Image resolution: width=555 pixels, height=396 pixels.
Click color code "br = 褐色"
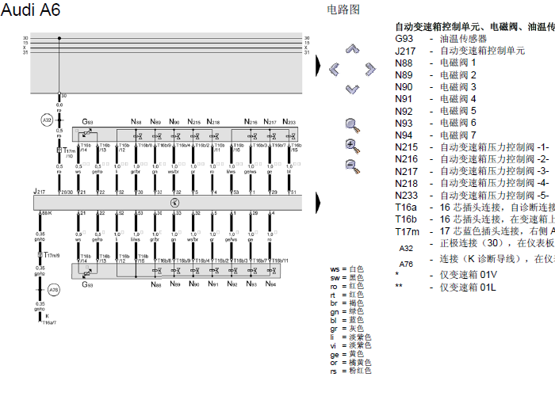(347, 303)
